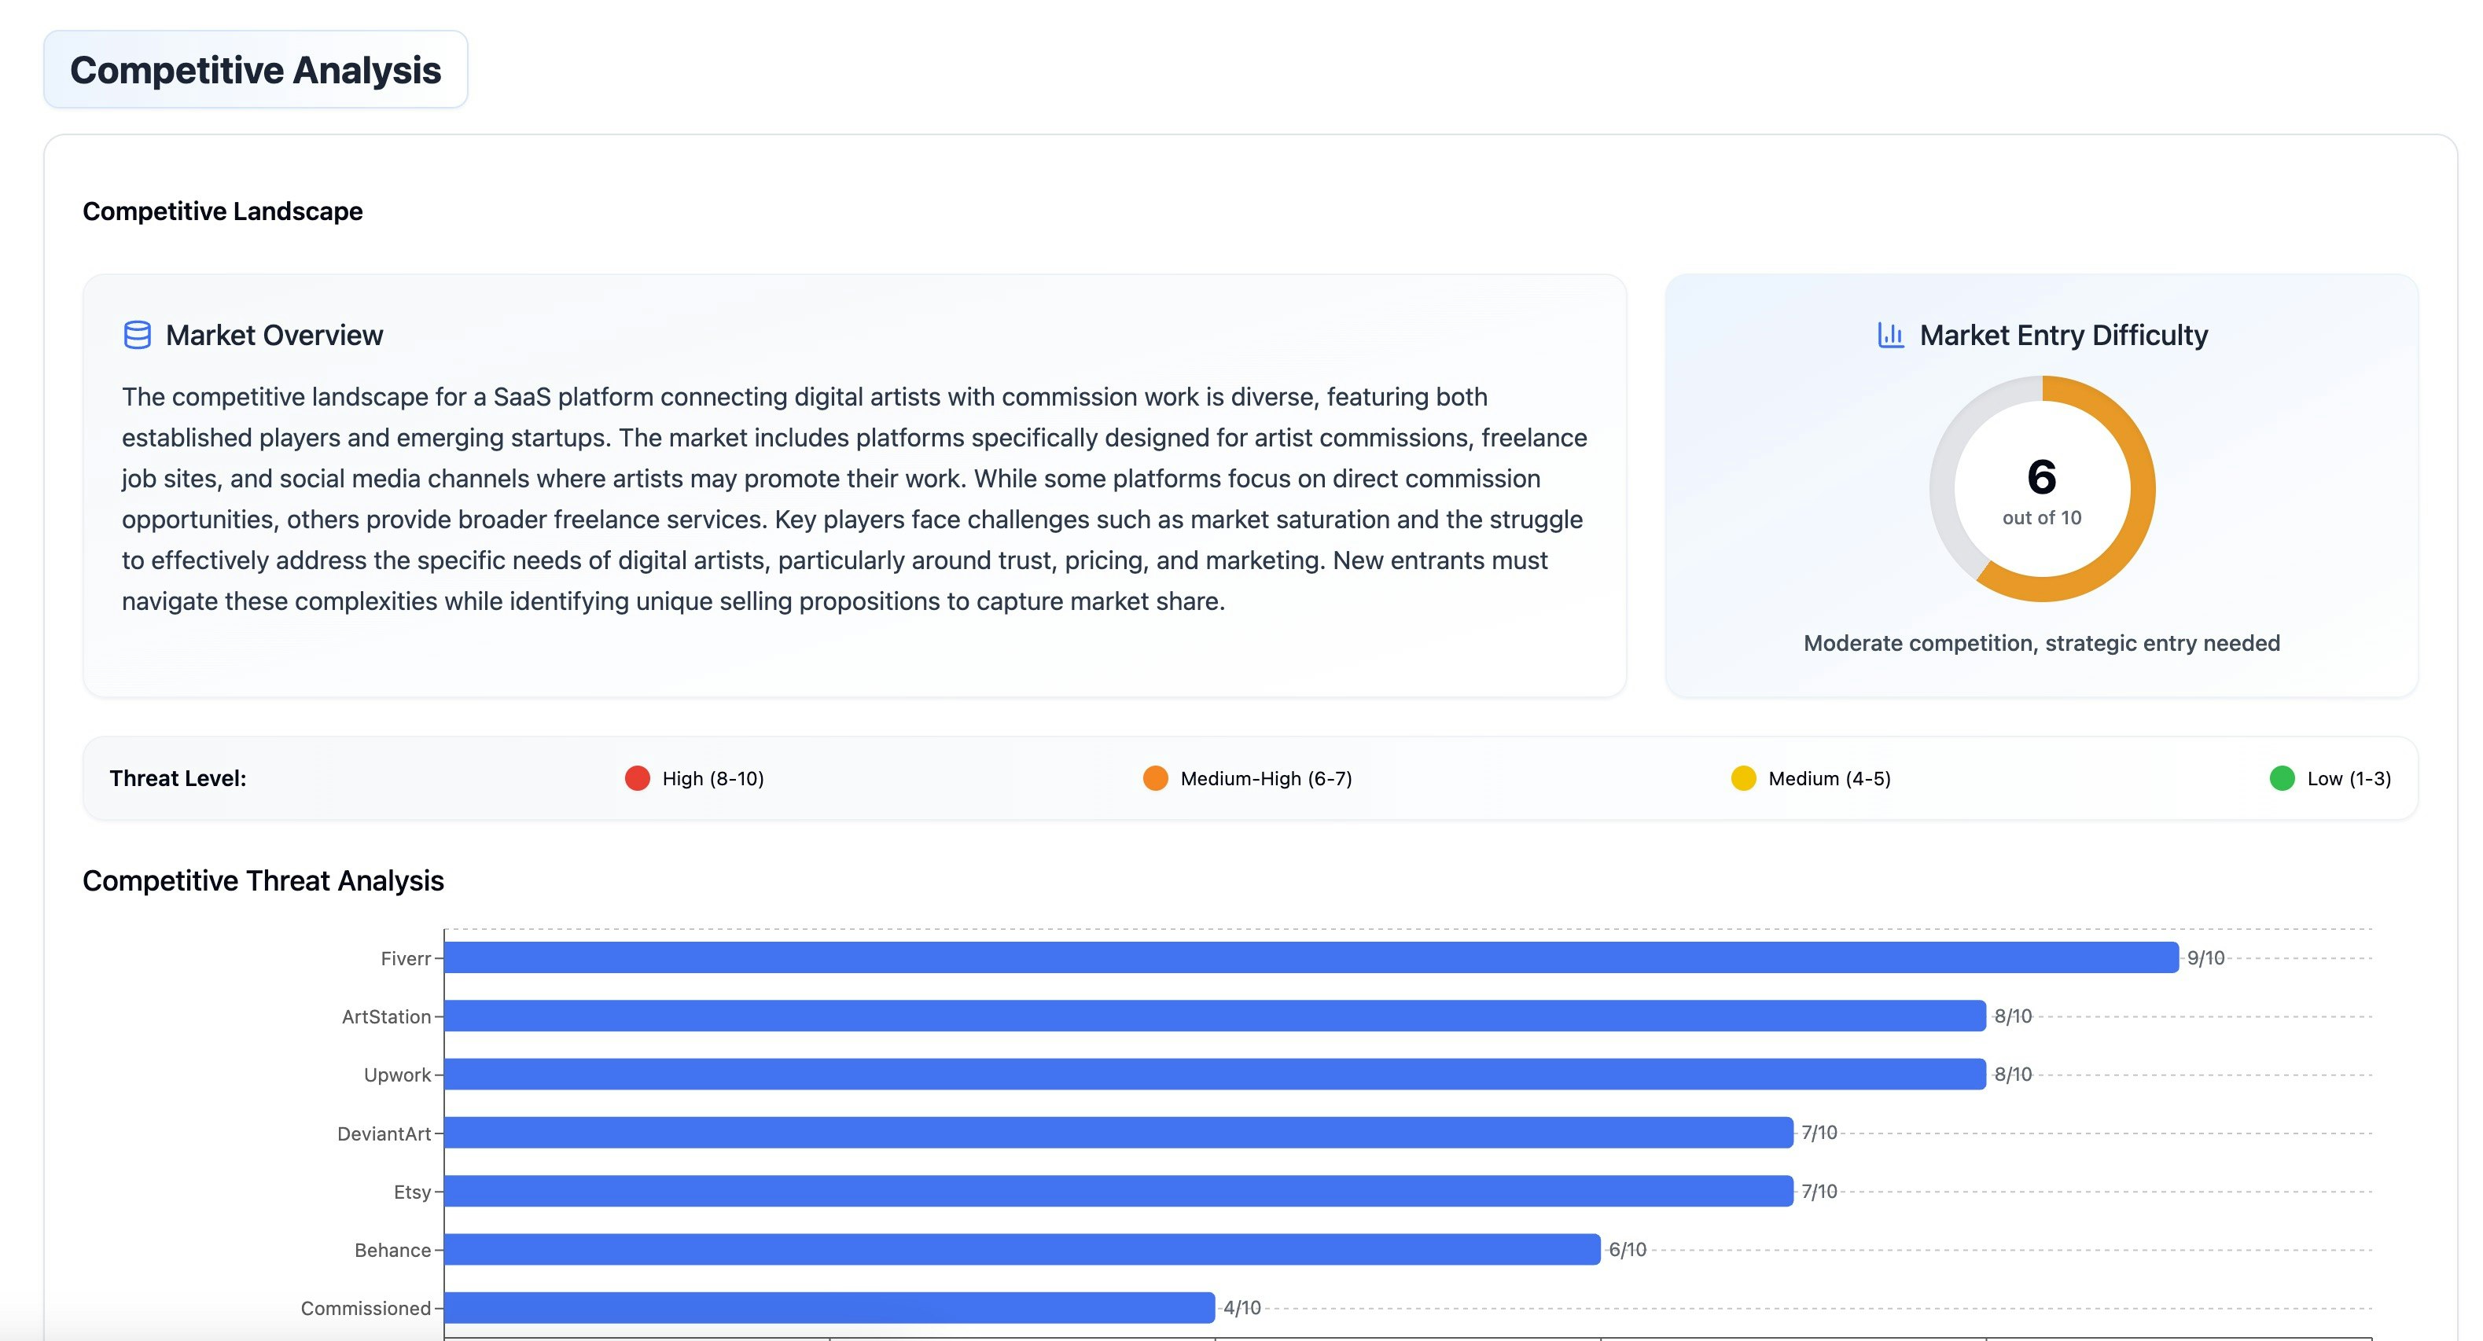
Task: Click the Fiverr axis label
Action: (x=405, y=958)
